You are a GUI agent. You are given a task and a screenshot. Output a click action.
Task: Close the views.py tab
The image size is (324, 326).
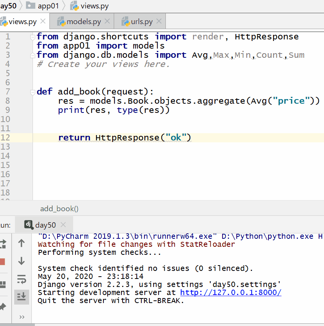(x=43, y=21)
